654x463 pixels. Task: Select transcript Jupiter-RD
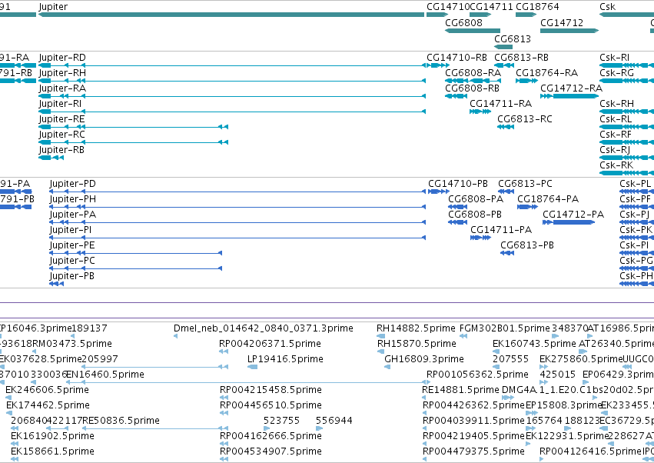tap(232, 65)
